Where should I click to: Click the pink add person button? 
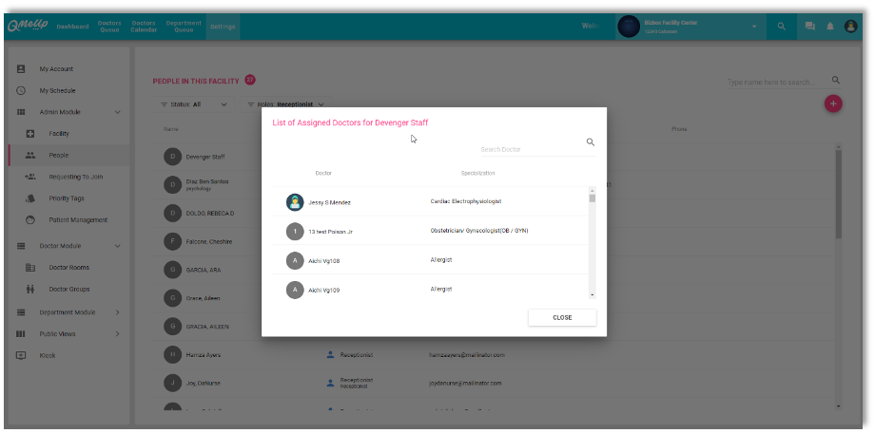pos(833,104)
